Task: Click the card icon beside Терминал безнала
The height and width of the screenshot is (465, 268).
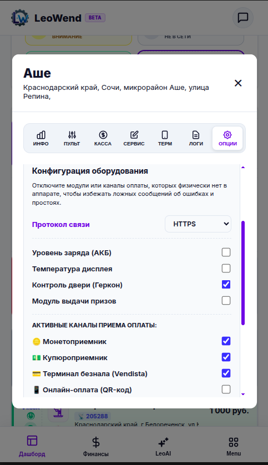Action: tap(36, 373)
